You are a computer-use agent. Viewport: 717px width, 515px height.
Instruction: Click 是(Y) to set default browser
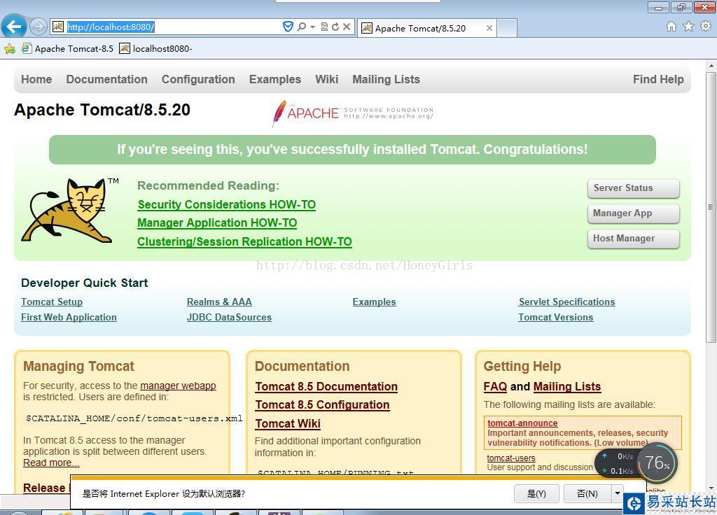pyautogui.click(x=536, y=493)
